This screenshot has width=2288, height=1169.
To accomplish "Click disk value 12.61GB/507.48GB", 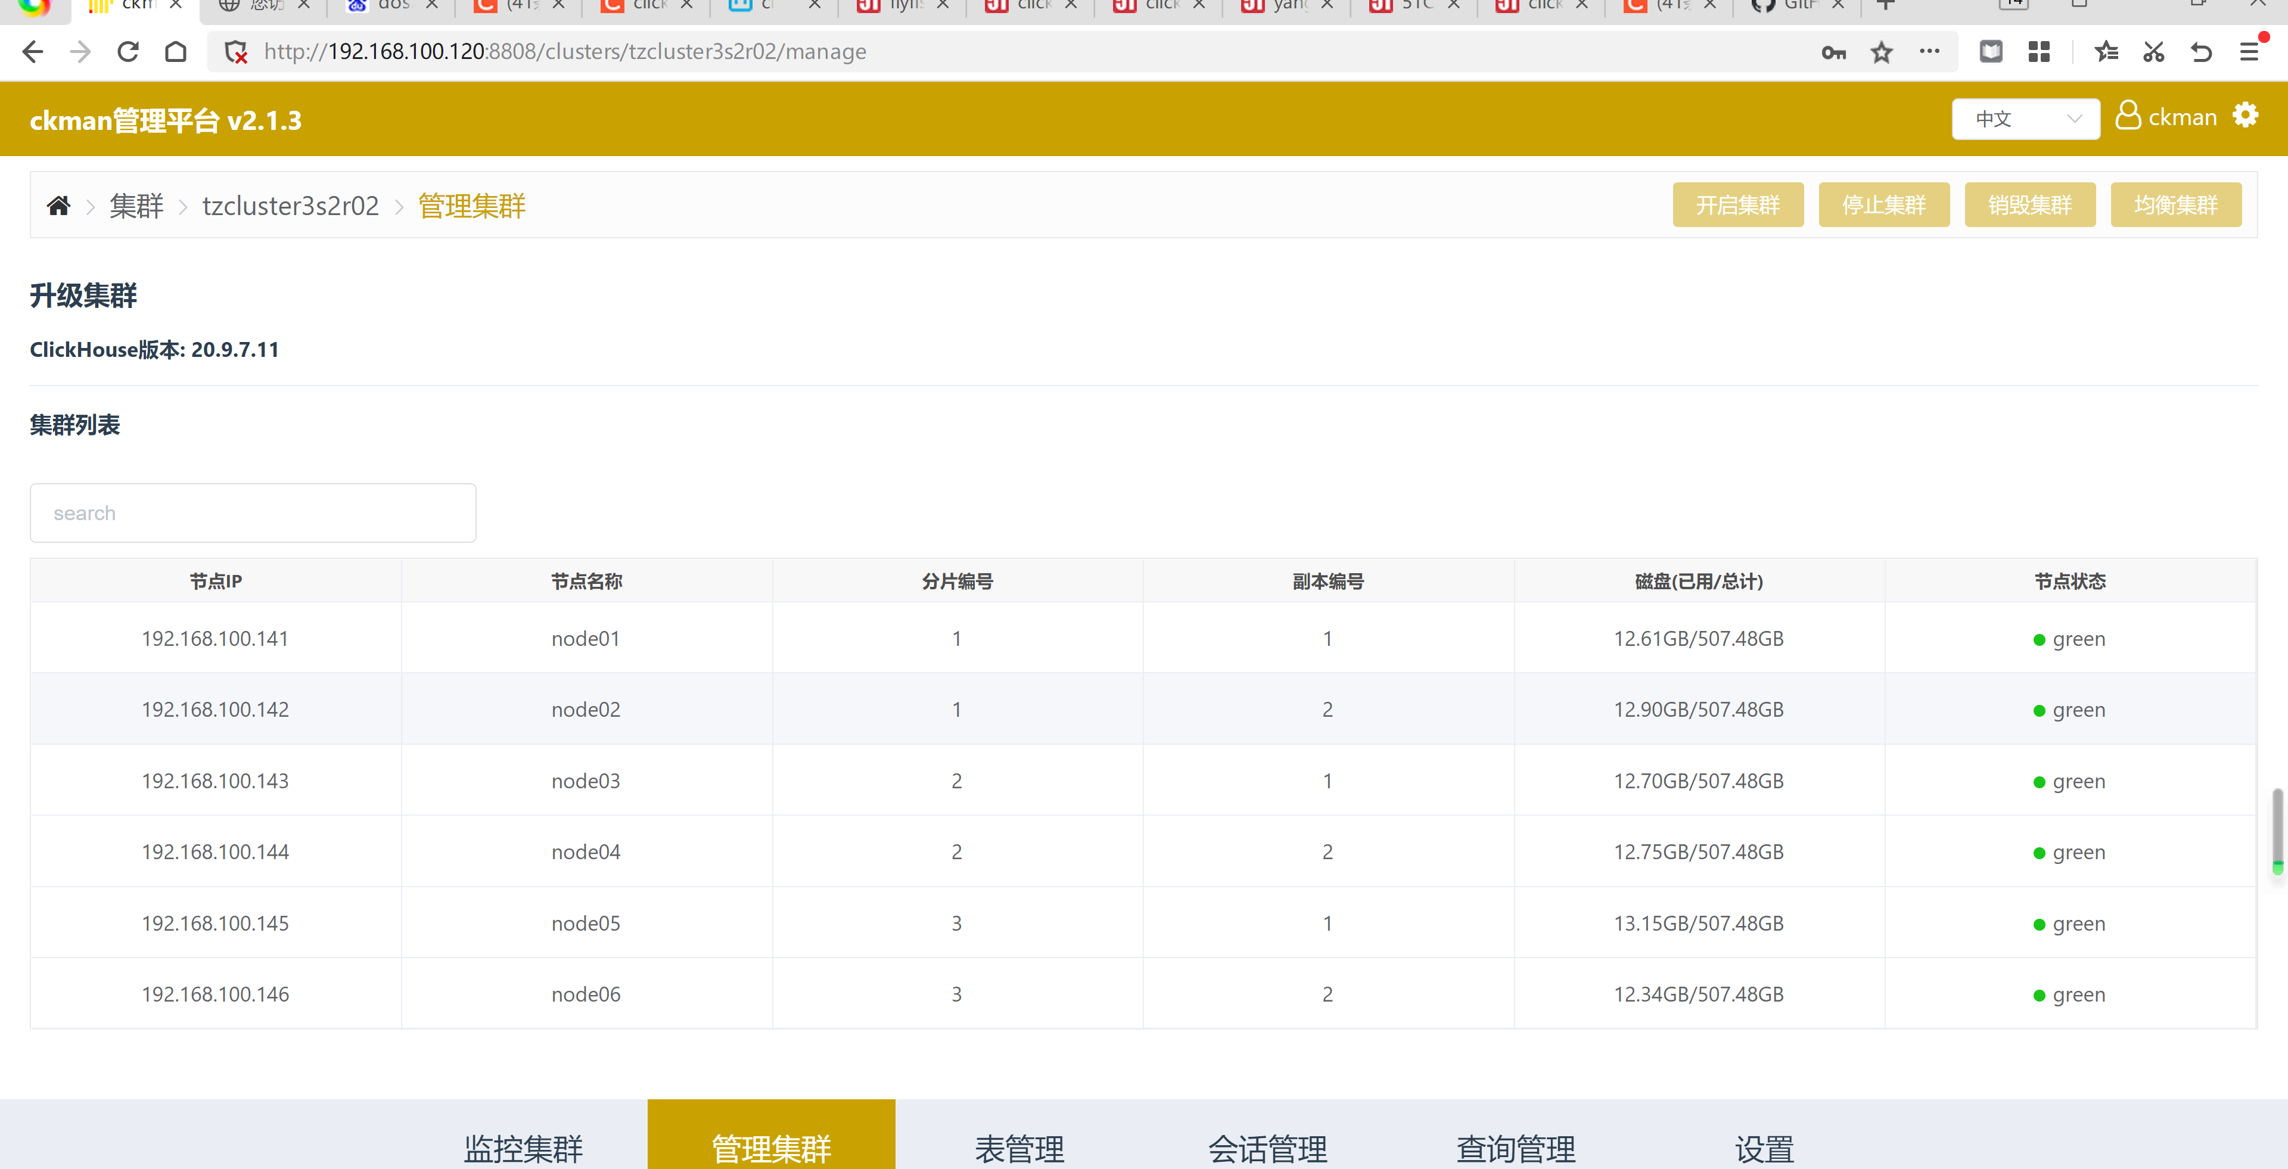I will click(x=1699, y=639).
